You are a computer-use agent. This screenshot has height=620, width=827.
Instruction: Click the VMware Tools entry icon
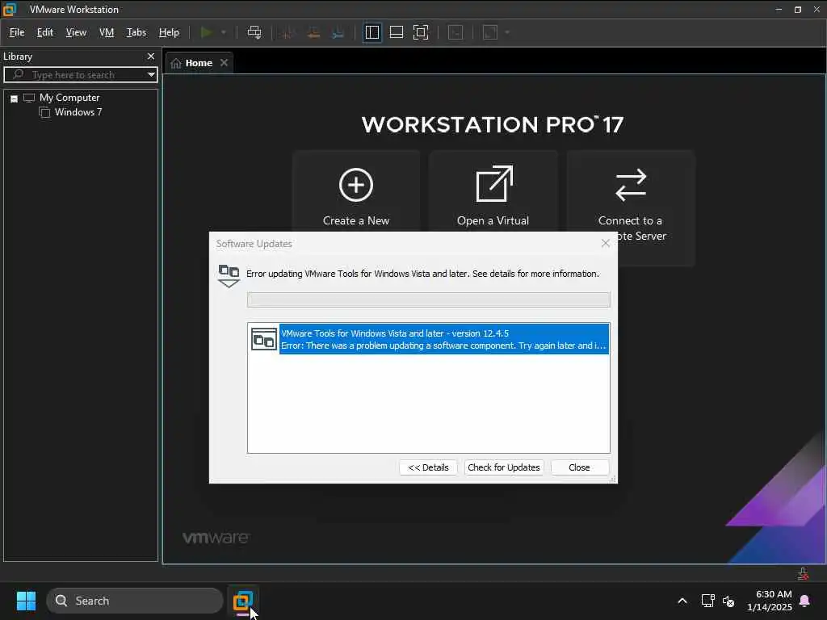tap(264, 339)
